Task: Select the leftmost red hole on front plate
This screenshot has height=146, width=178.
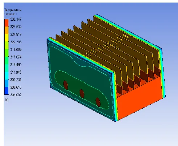Action: click(x=66, y=85)
